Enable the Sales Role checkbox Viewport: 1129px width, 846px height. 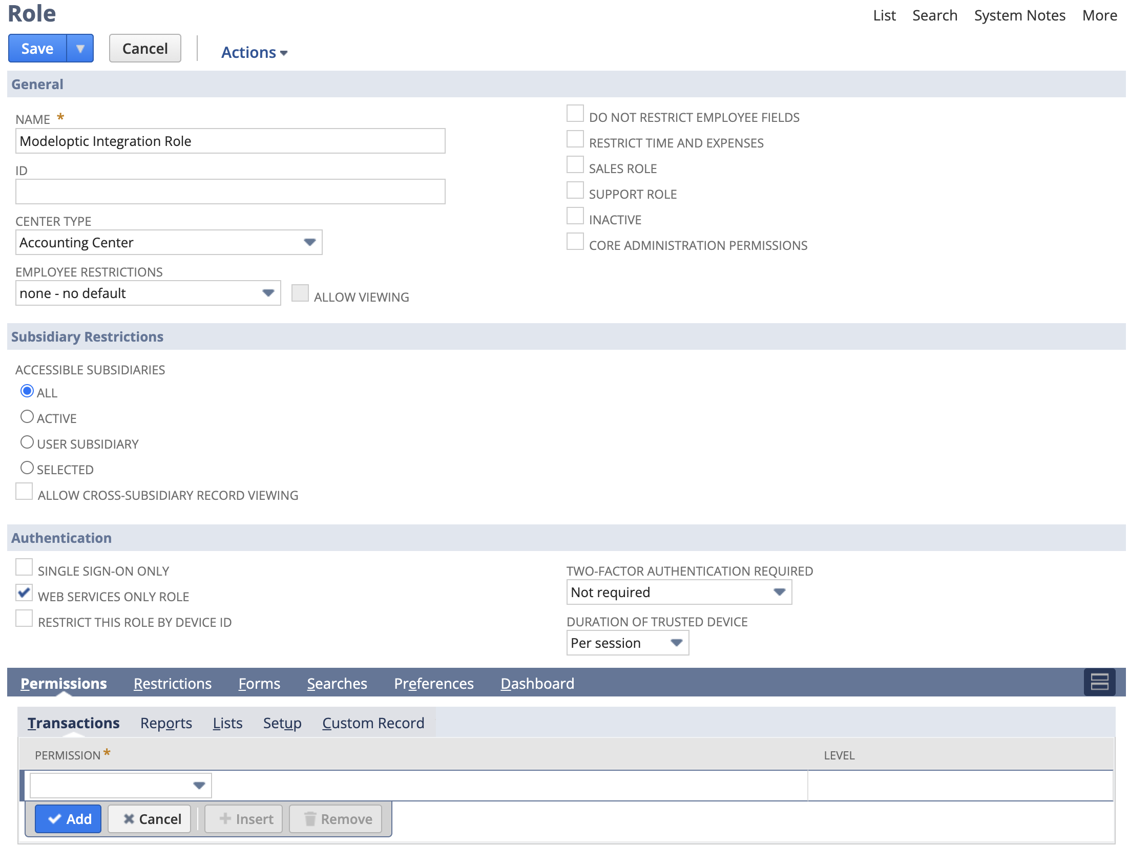(x=575, y=165)
